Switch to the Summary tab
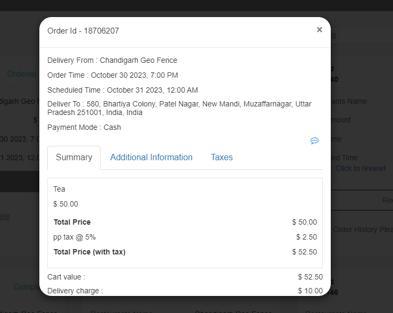 click(x=74, y=158)
